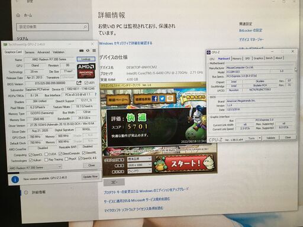The height and width of the screenshot is (227, 303).
Task: Open the BitLocker settings link
Action: point(250,30)
